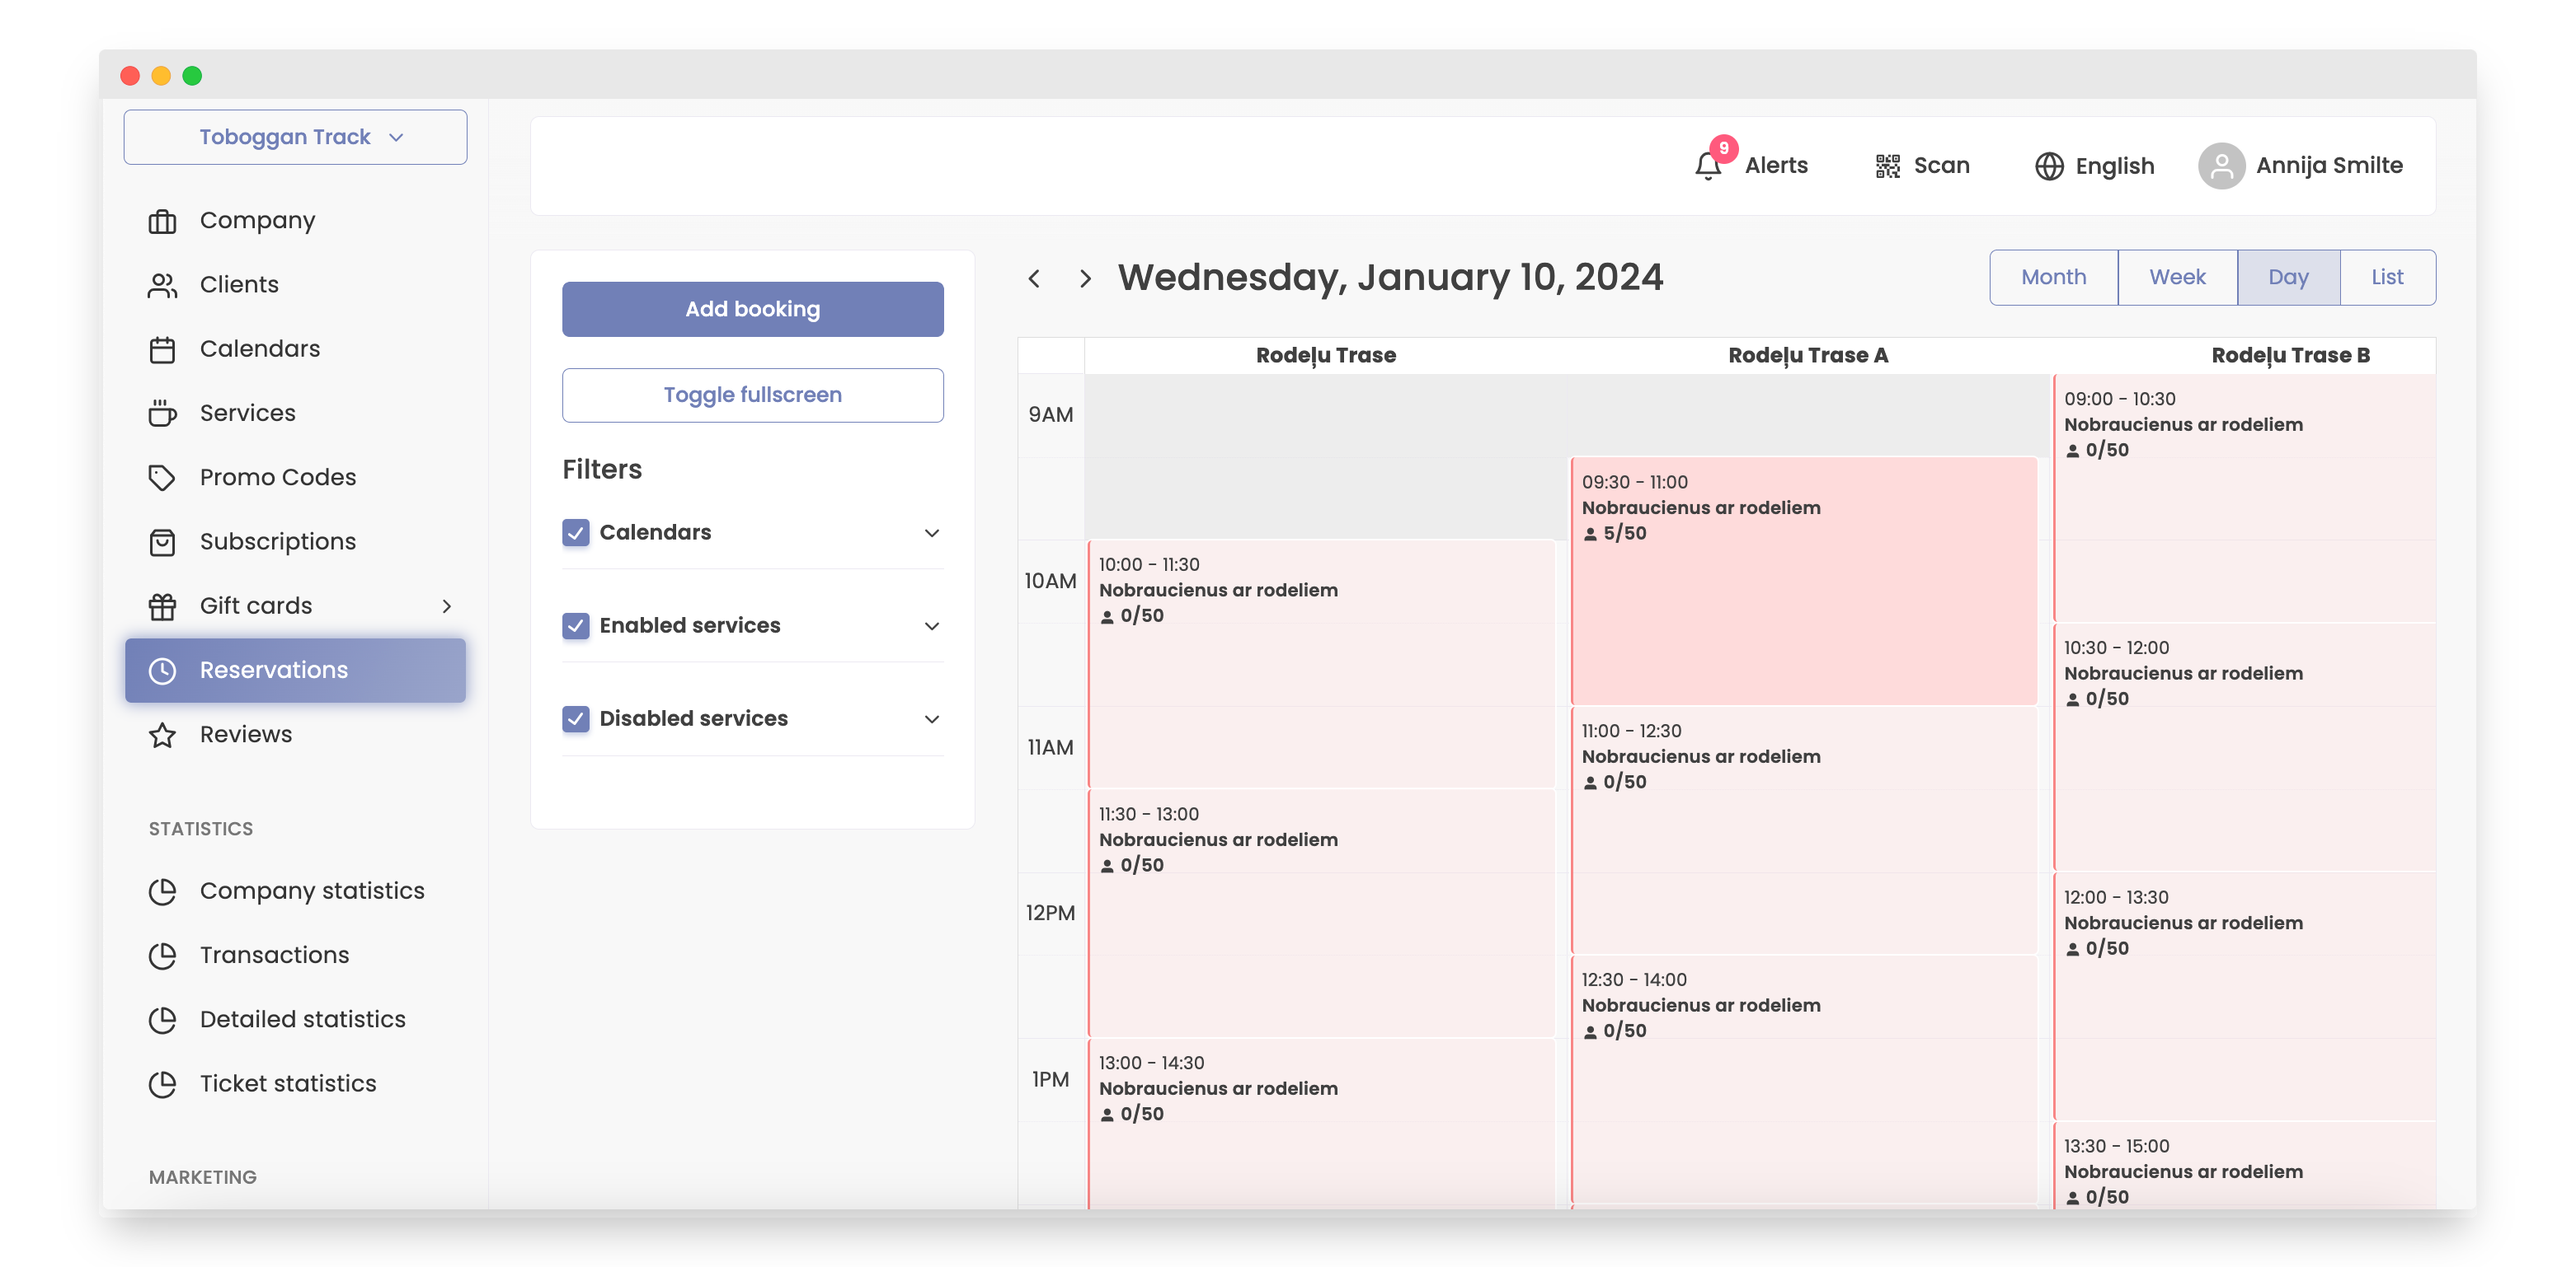Open Promo Codes via tag icon

tap(162, 478)
